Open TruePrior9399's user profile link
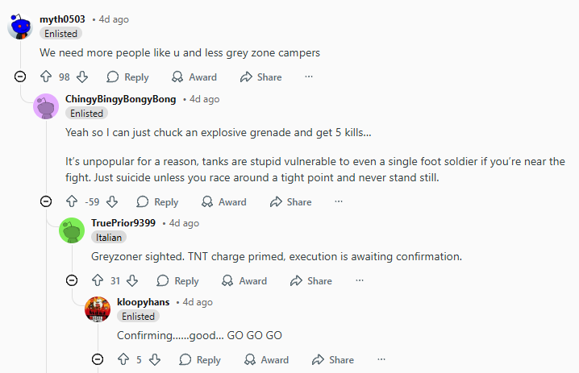This screenshot has height=373, width=579. click(x=123, y=223)
